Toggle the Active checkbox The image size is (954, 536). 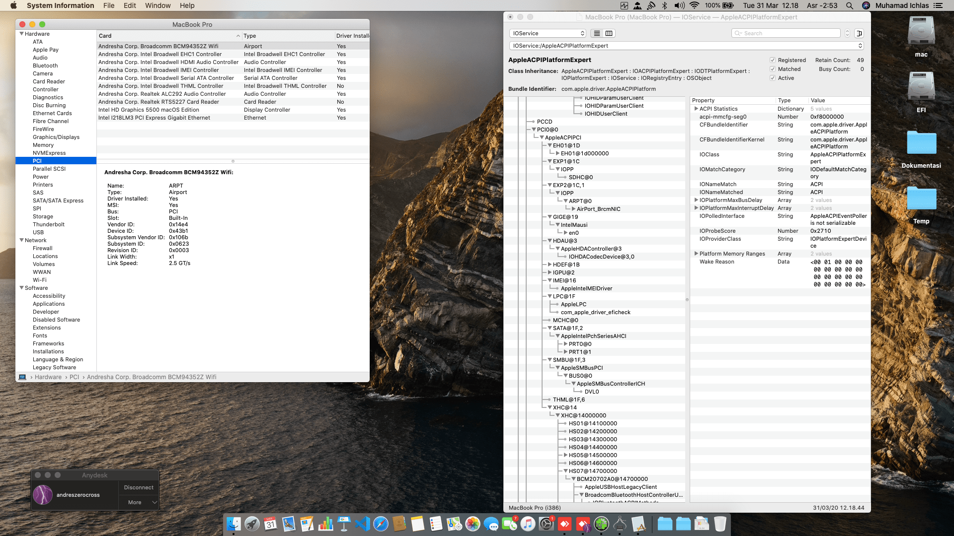point(773,78)
